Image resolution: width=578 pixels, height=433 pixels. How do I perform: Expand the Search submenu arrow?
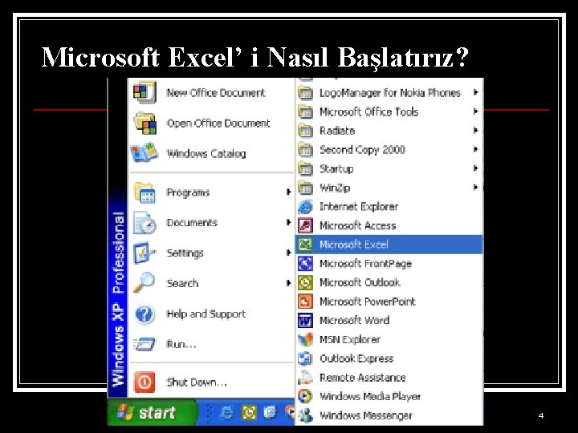click(x=288, y=283)
